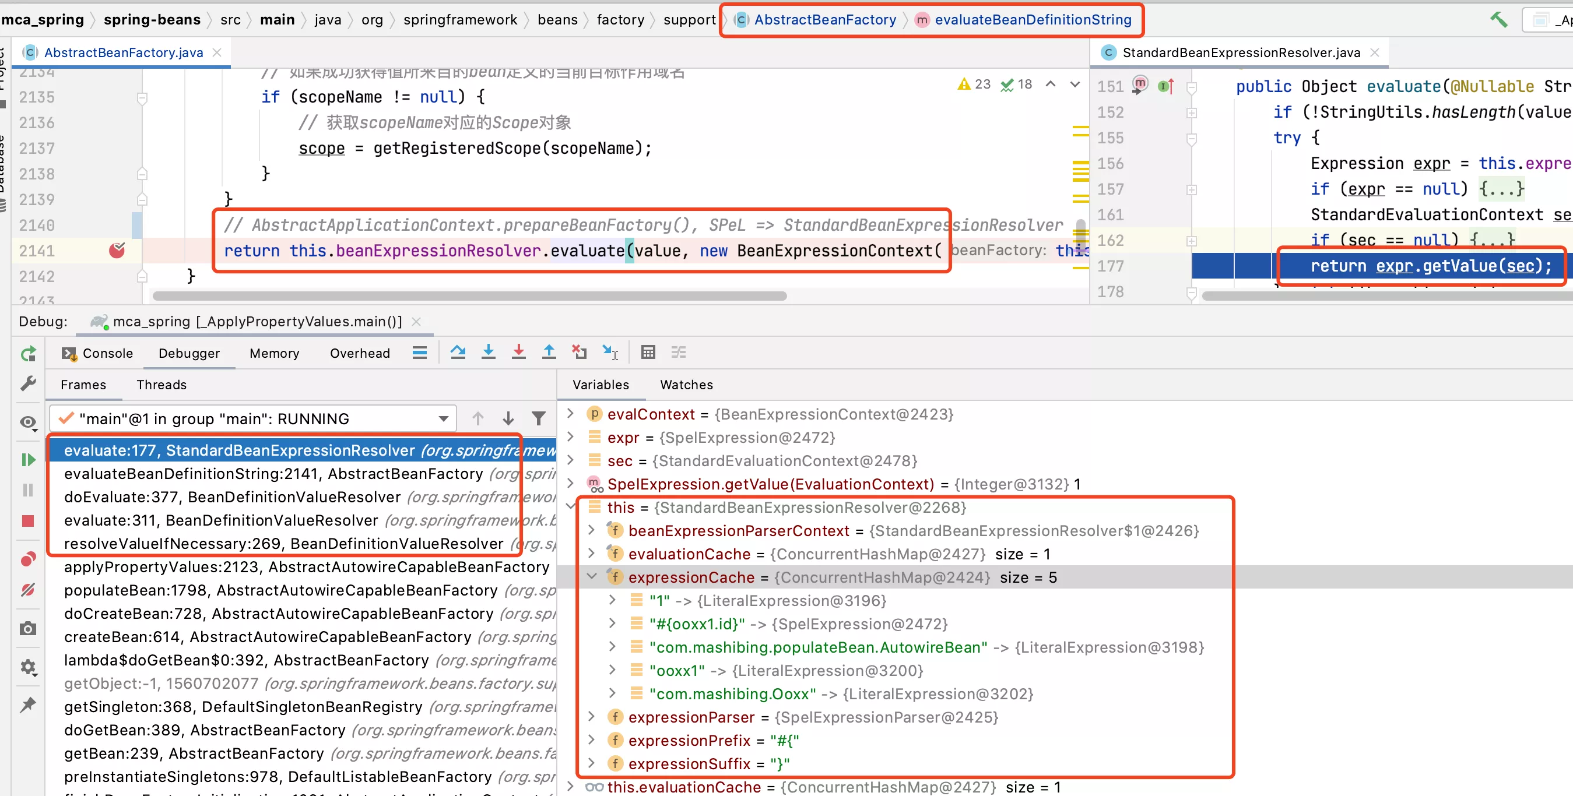
Task: Click the Step Into icon in debug toolbar
Action: click(x=487, y=353)
